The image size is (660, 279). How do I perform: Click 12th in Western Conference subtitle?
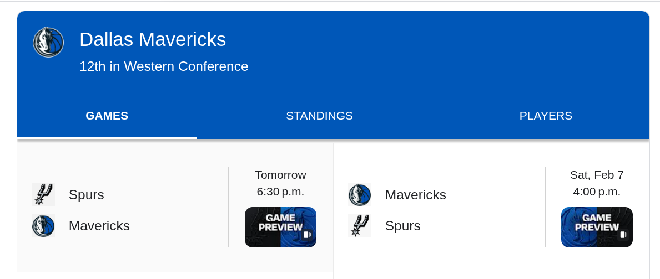[164, 66]
